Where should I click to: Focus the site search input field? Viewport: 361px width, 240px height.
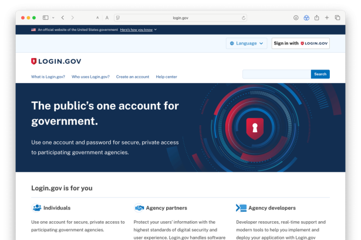pos(276,74)
